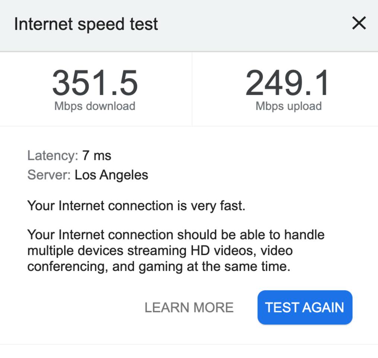The image size is (378, 358).
Task: Select the "Los Angeles" server name
Action: tap(111, 175)
